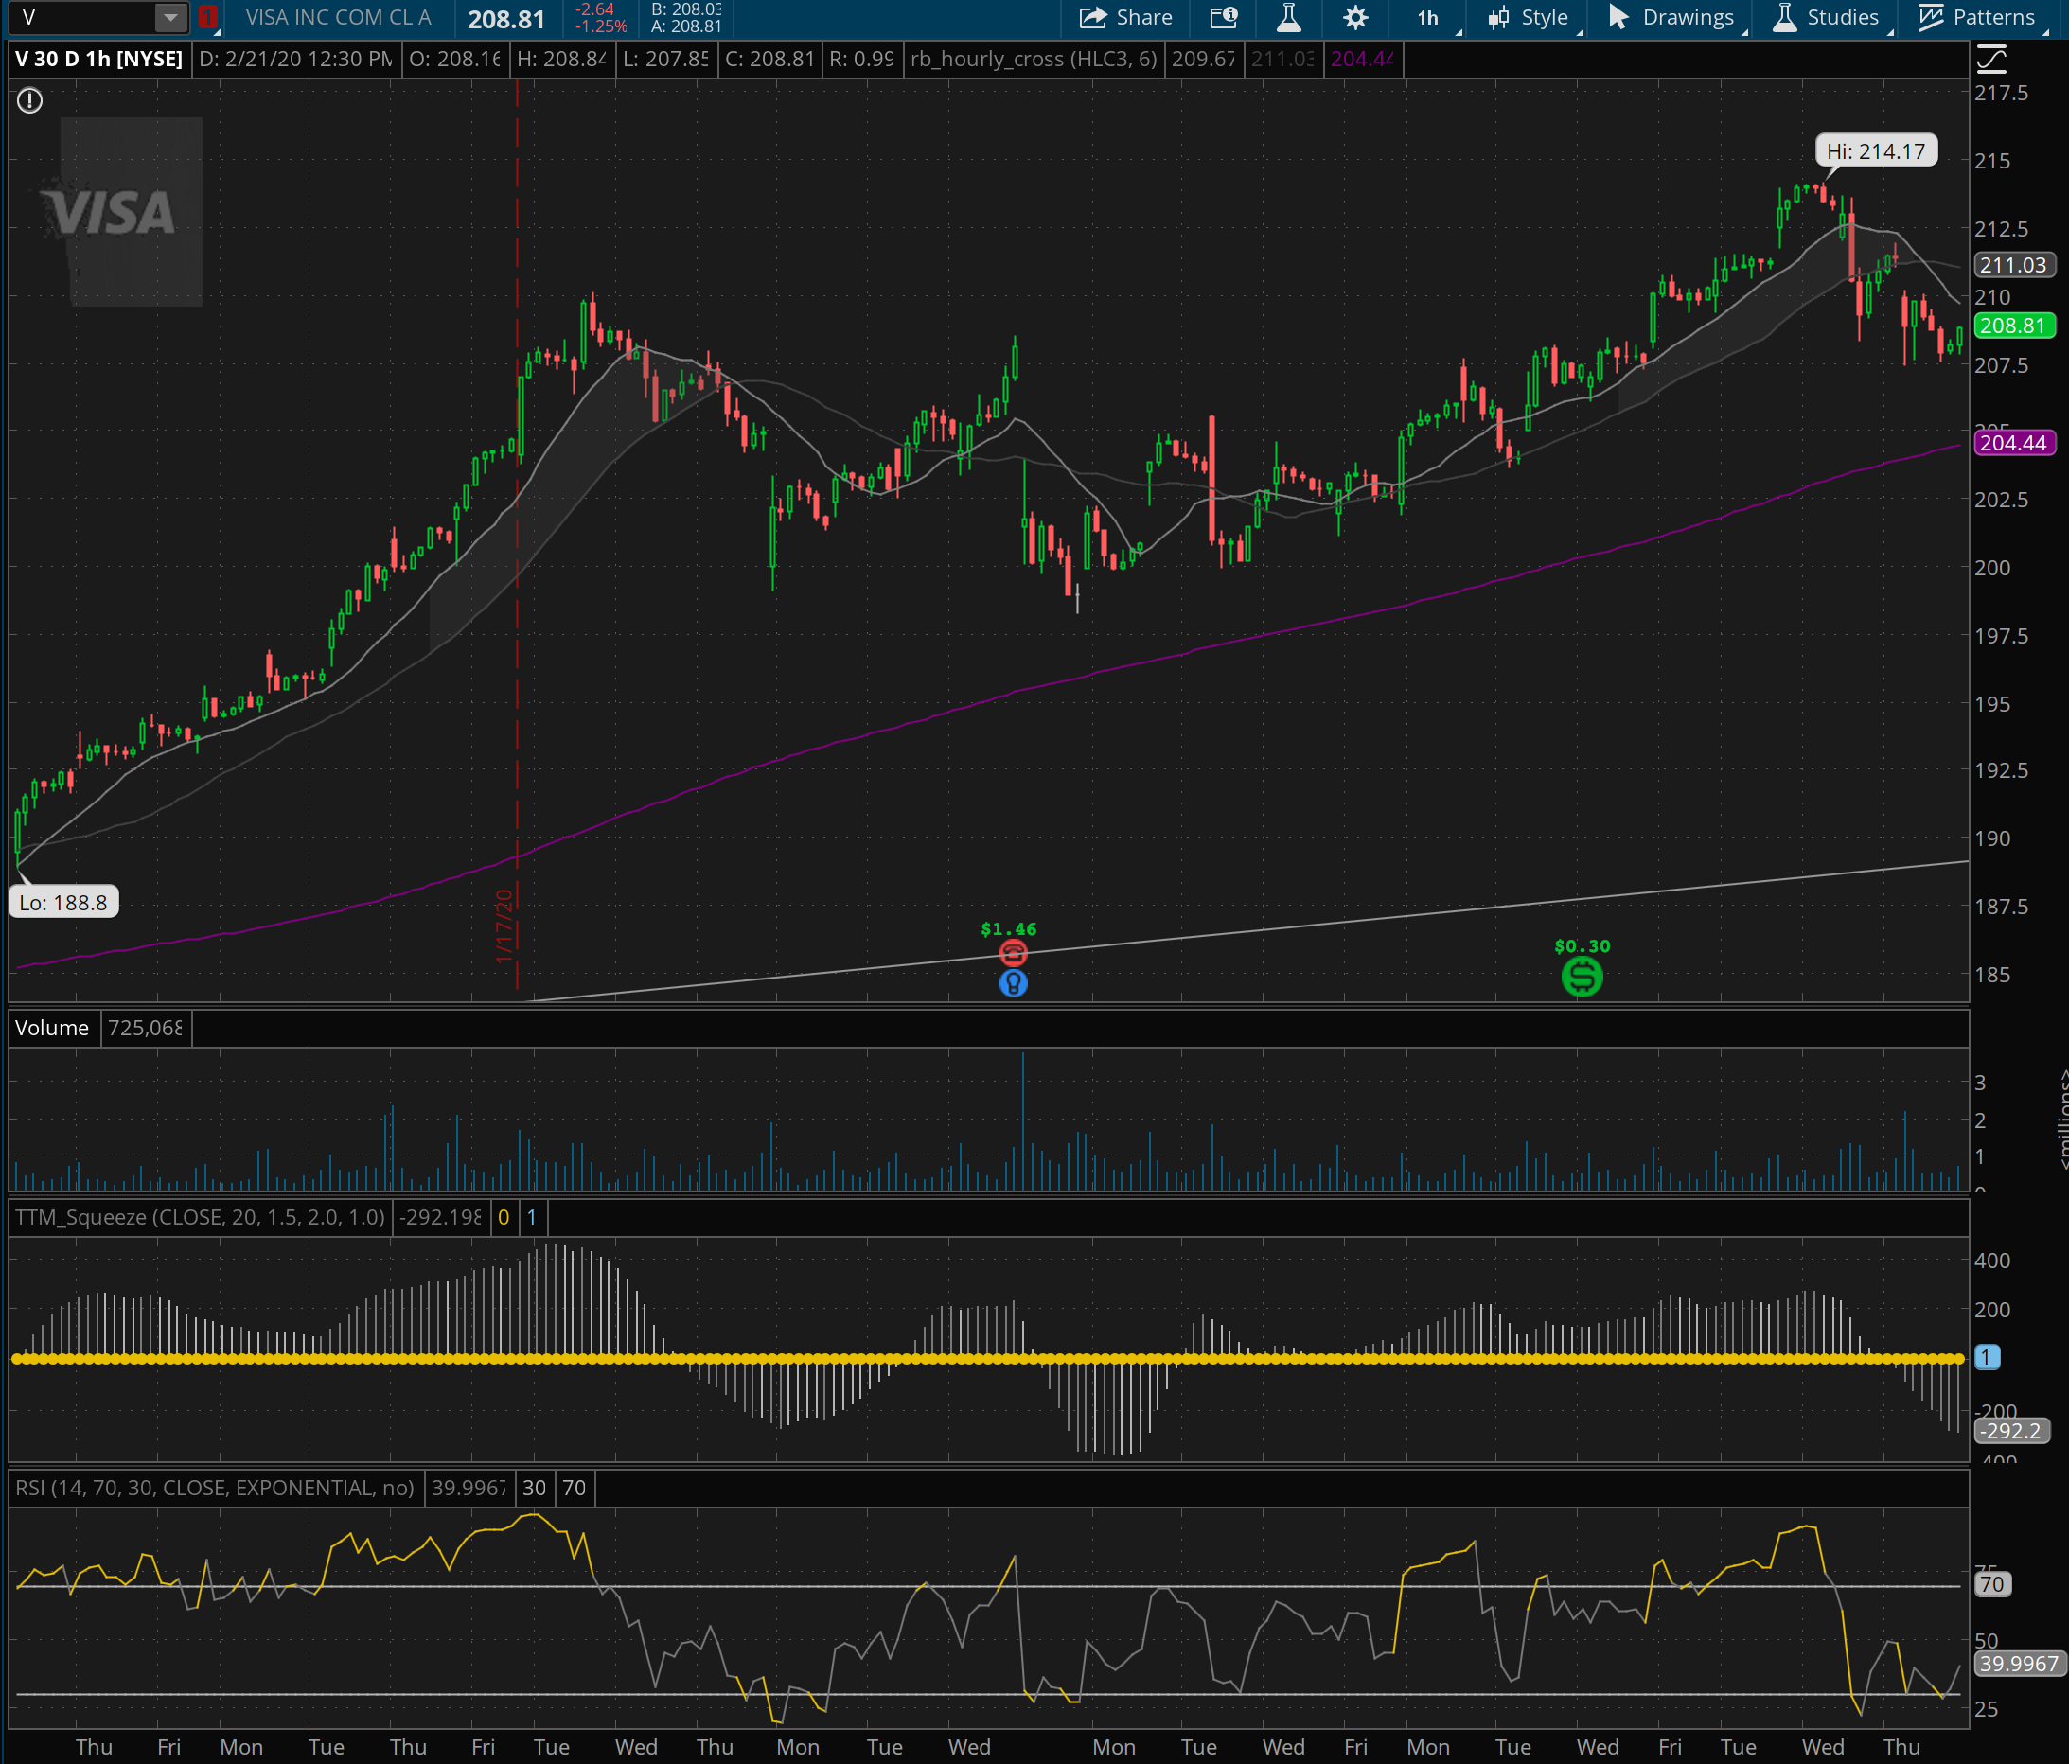Click the RSI study label
Screen dimensions: 2069x1764
pos(215,1488)
